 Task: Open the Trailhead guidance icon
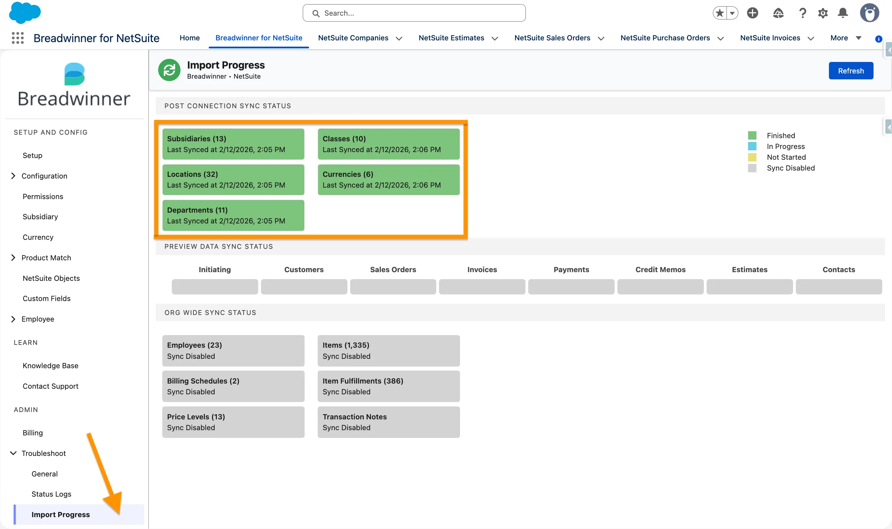coord(778,13)
